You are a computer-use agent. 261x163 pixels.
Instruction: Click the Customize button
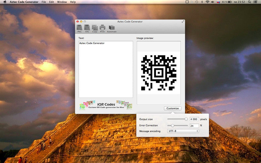[173, 108]
